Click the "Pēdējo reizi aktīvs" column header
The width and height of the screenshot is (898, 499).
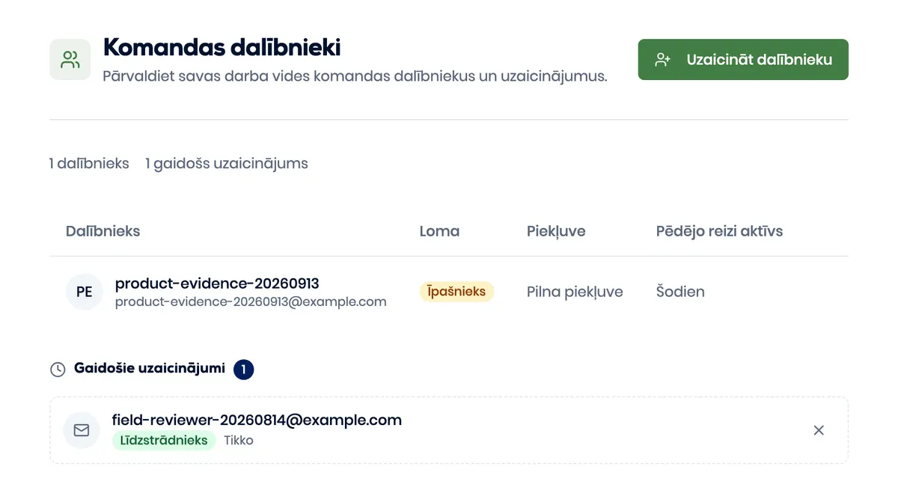pos(719,231)
